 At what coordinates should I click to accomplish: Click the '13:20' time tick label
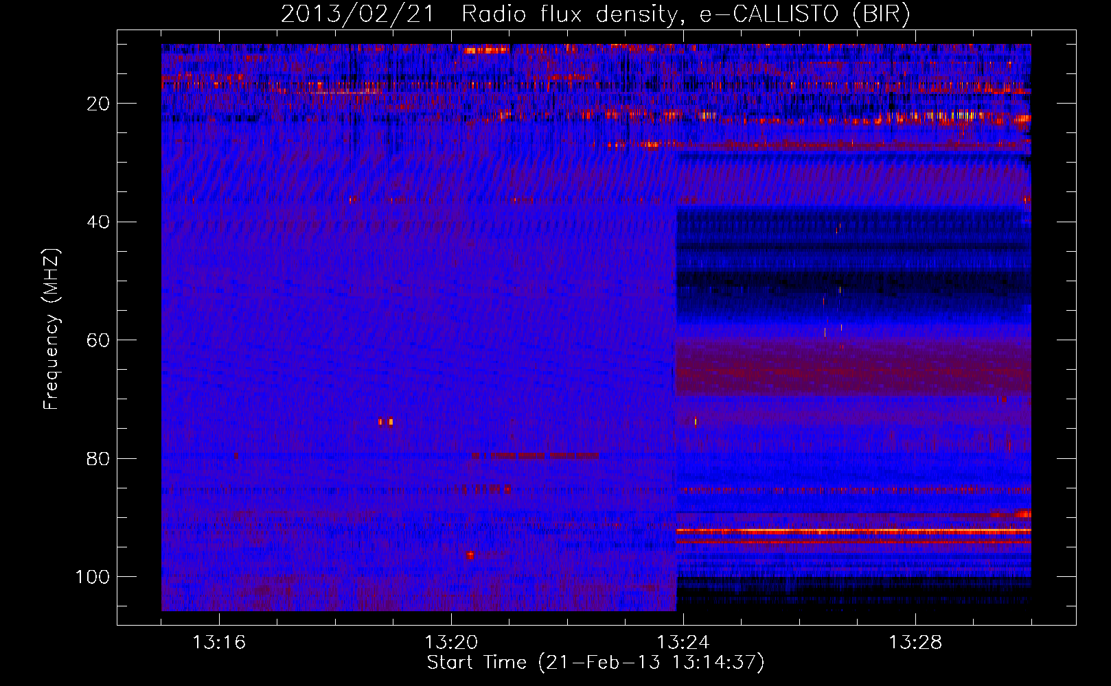451,643
